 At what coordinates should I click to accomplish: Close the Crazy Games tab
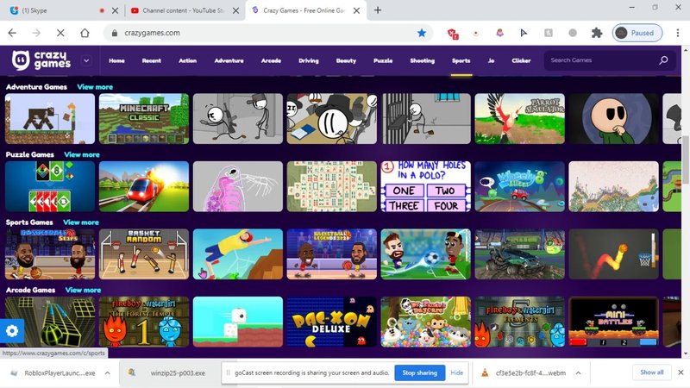coord(357,10)
